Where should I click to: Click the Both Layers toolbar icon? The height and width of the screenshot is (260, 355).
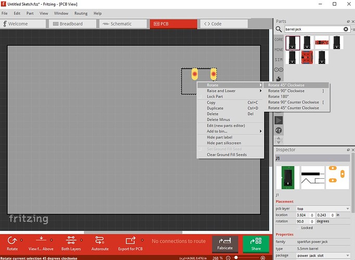tap(71, 240)
